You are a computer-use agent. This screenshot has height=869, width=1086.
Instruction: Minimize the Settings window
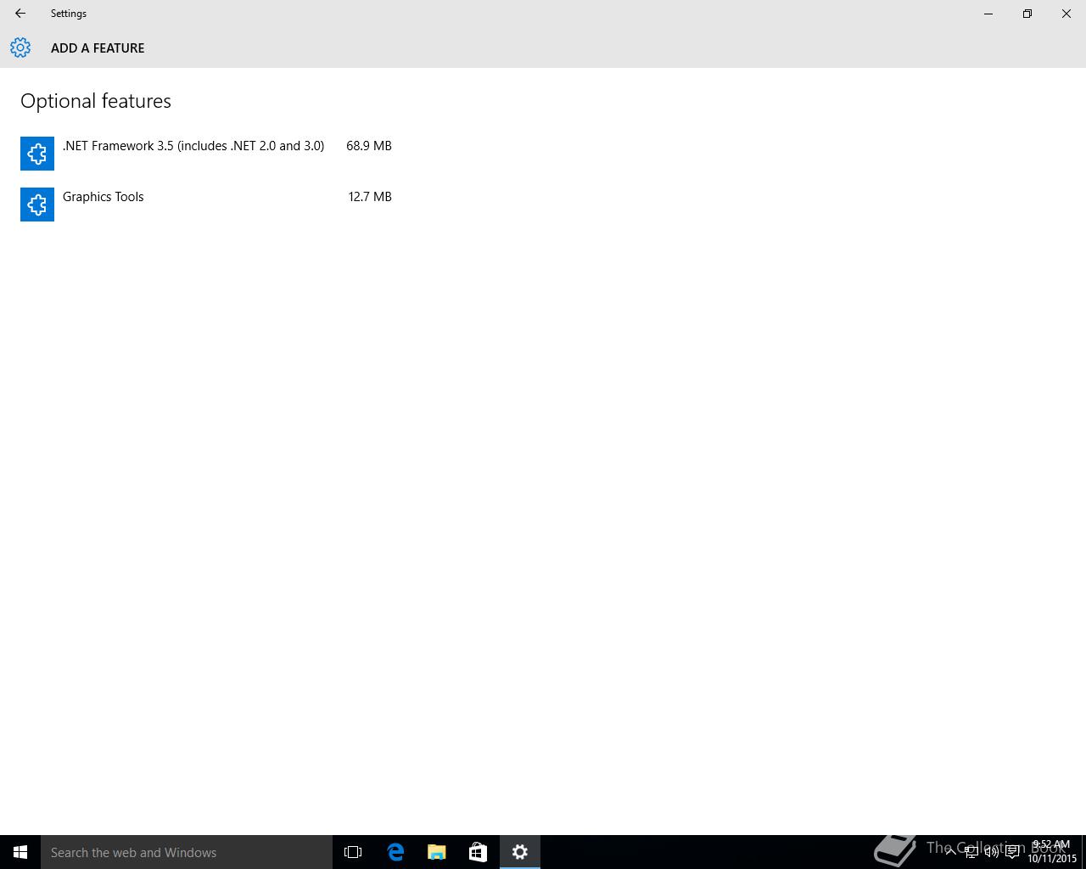(988, 14)
